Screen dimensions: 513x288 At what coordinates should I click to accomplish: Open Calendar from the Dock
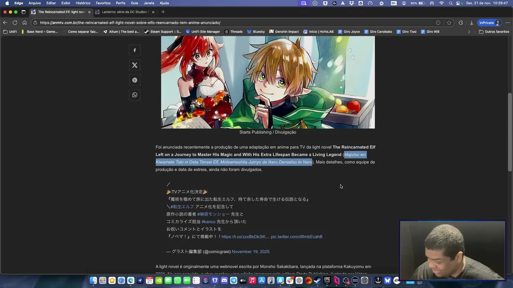click(x=149, y=280)
